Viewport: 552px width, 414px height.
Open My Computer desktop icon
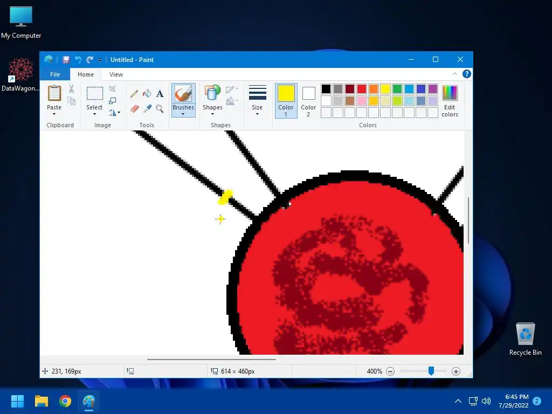click(x=21, y=23)
